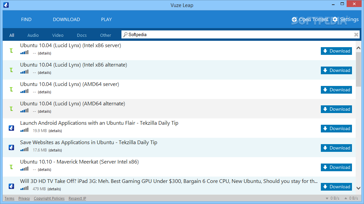Open details for the 479 MB result
The height and width of the screenshot is (204, 364).
54,189
